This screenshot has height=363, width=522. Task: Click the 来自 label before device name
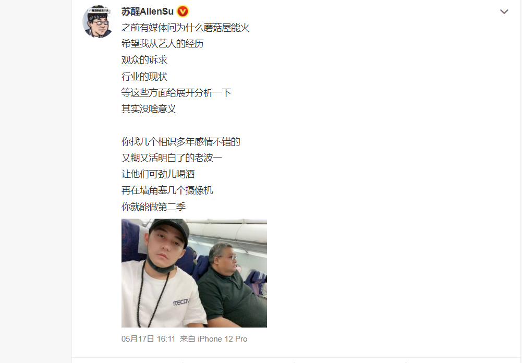pos(187,339)
